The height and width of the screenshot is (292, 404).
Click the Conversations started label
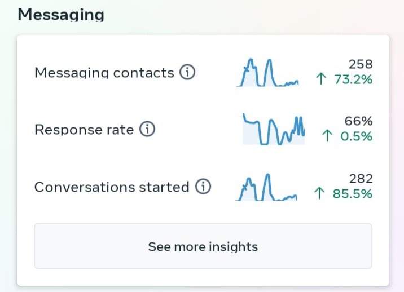[x=112, y=187]
